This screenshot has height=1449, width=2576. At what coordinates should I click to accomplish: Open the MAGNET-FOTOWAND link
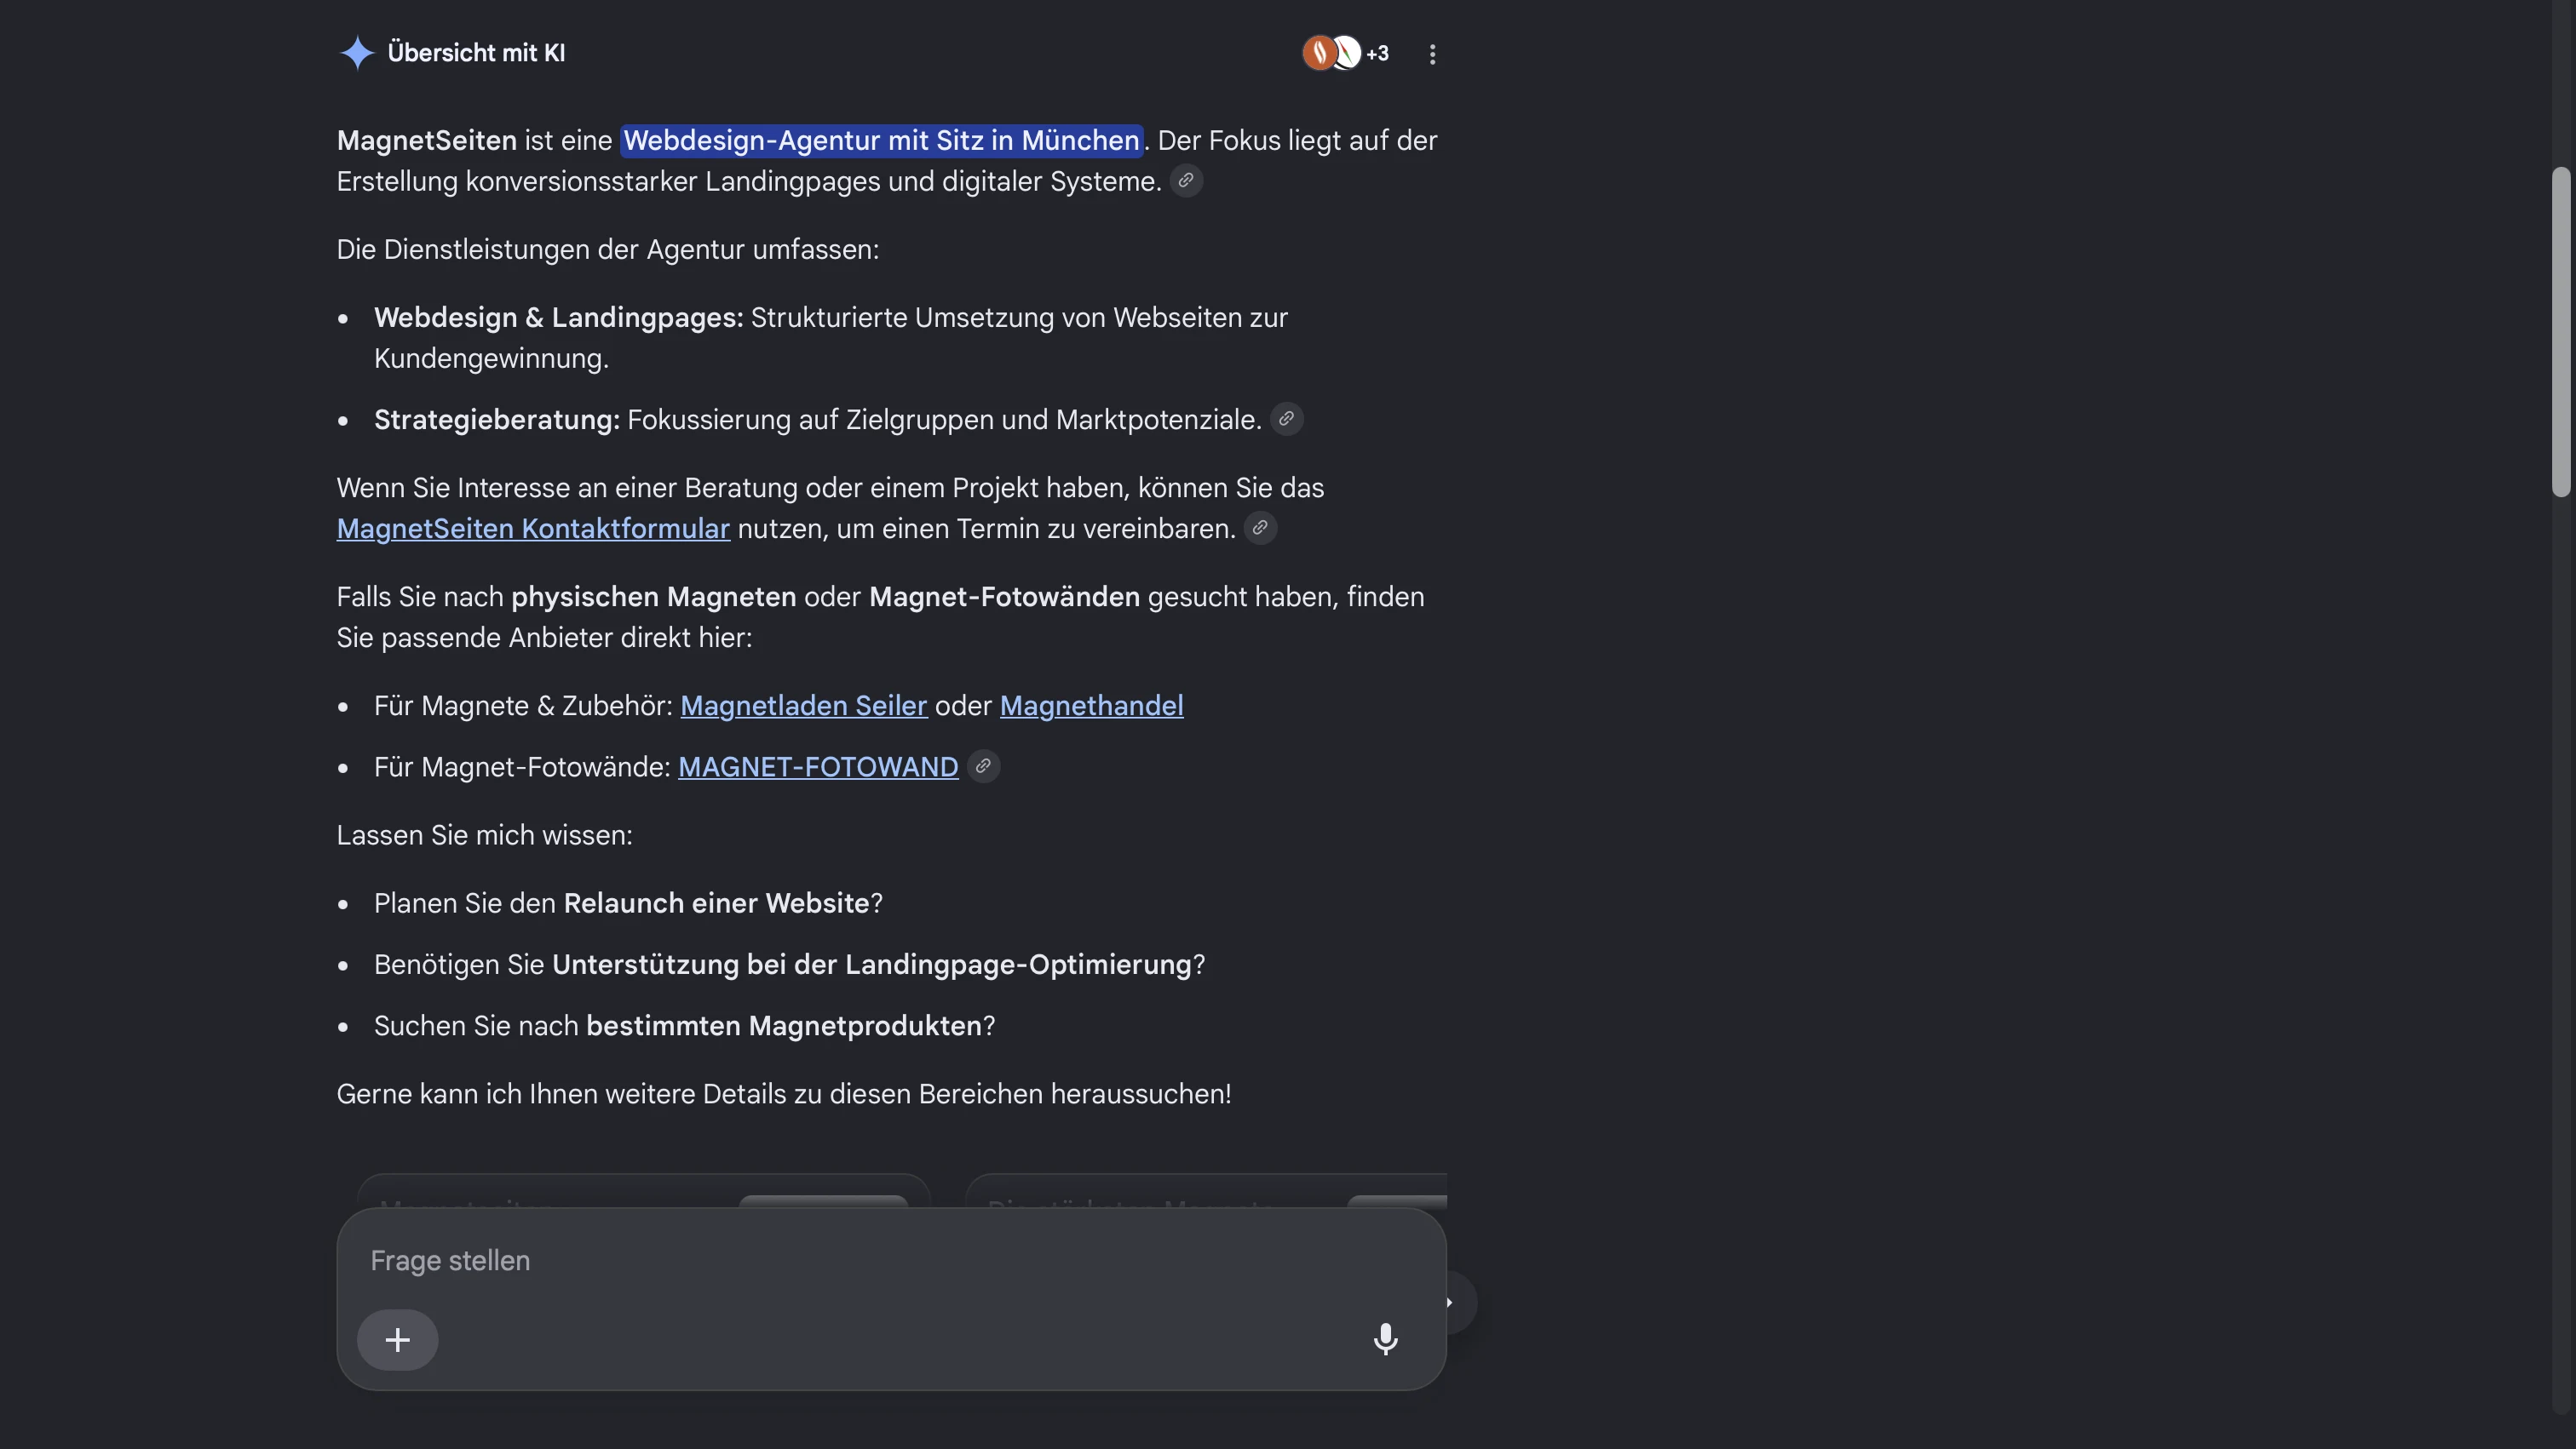[818, 766]
